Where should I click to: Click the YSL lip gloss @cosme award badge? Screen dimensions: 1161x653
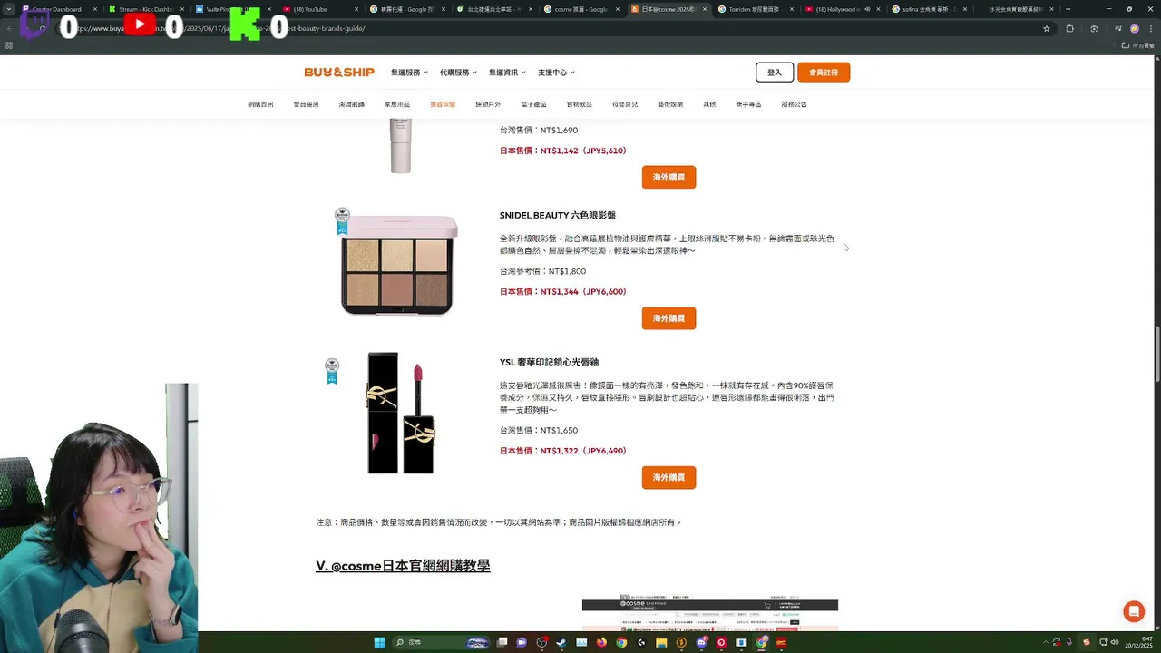(332, 371)
